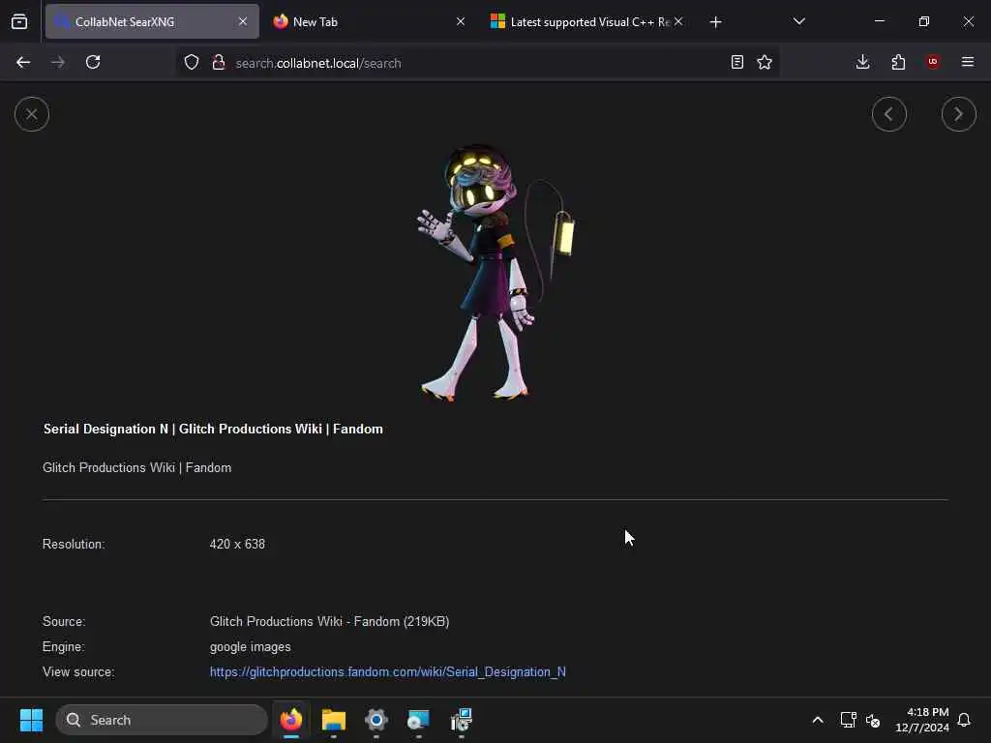Select the 420 x 638 resolution value

tap(237, 544)
